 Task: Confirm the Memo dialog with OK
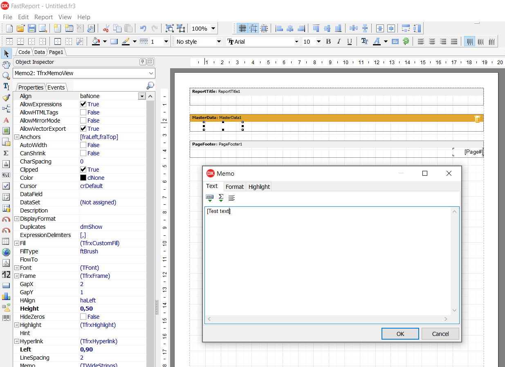click(x=400, y=334)
